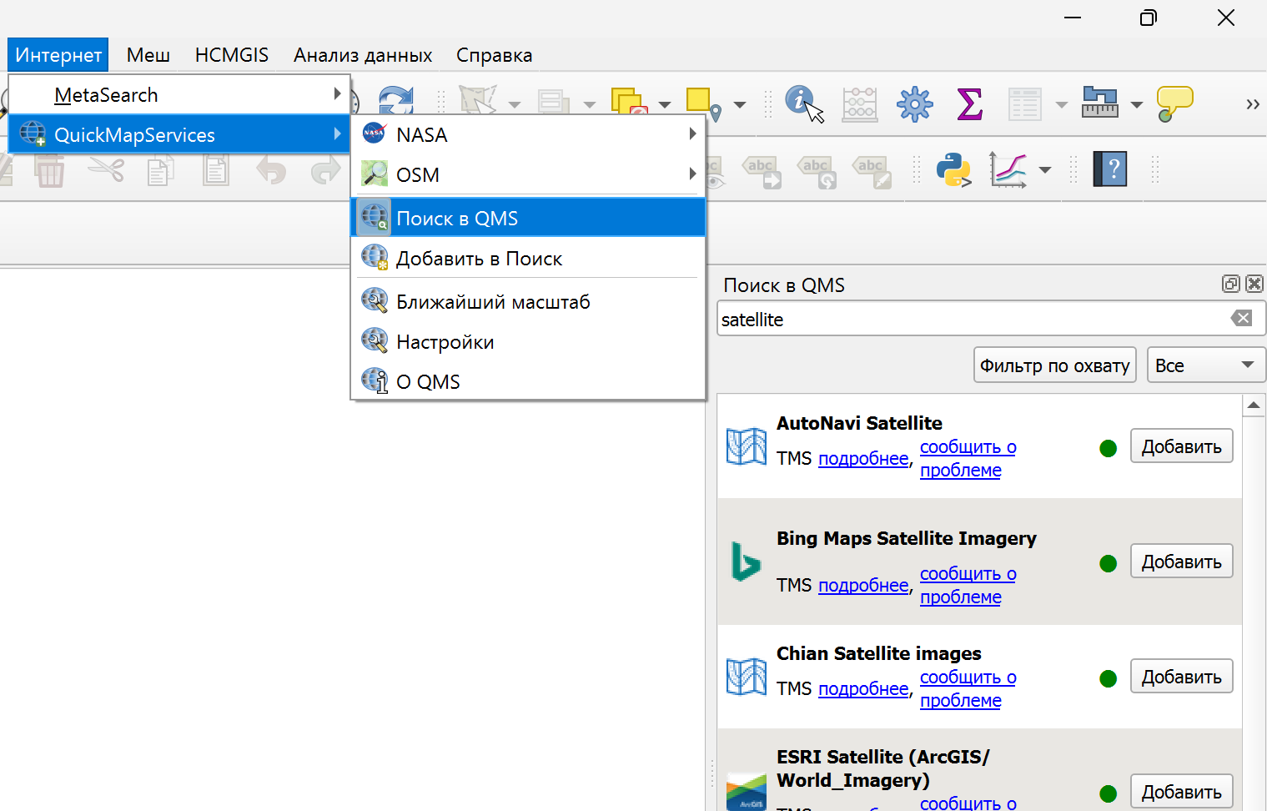Report problem for Chian Satellite images
Viewport: 1267px width, 811px height.
[968, 689]
